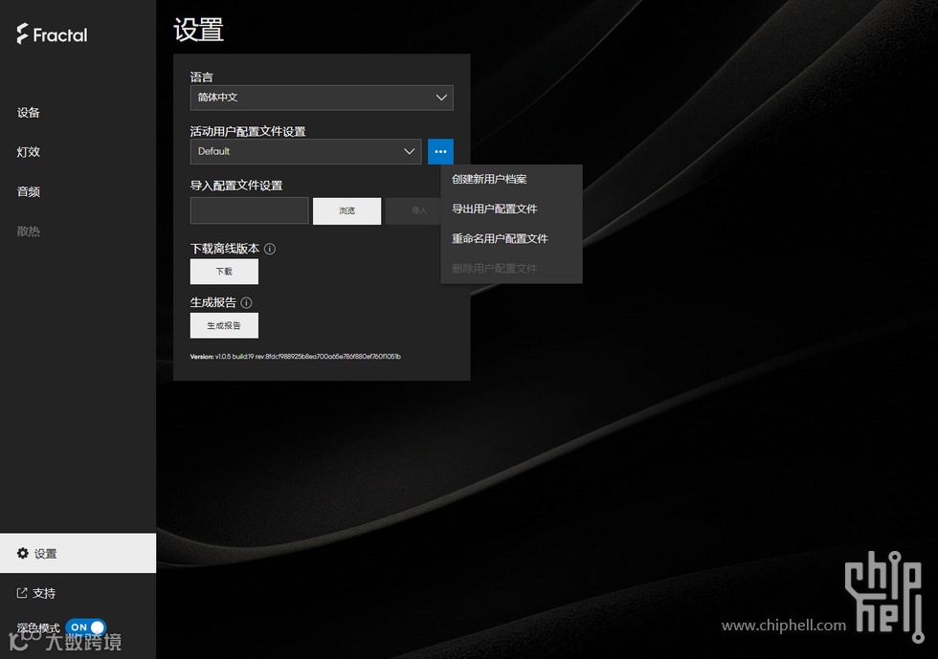Click info icon next to 生成报告
Screen dimensions: 938x659
[x=246, y=302]
